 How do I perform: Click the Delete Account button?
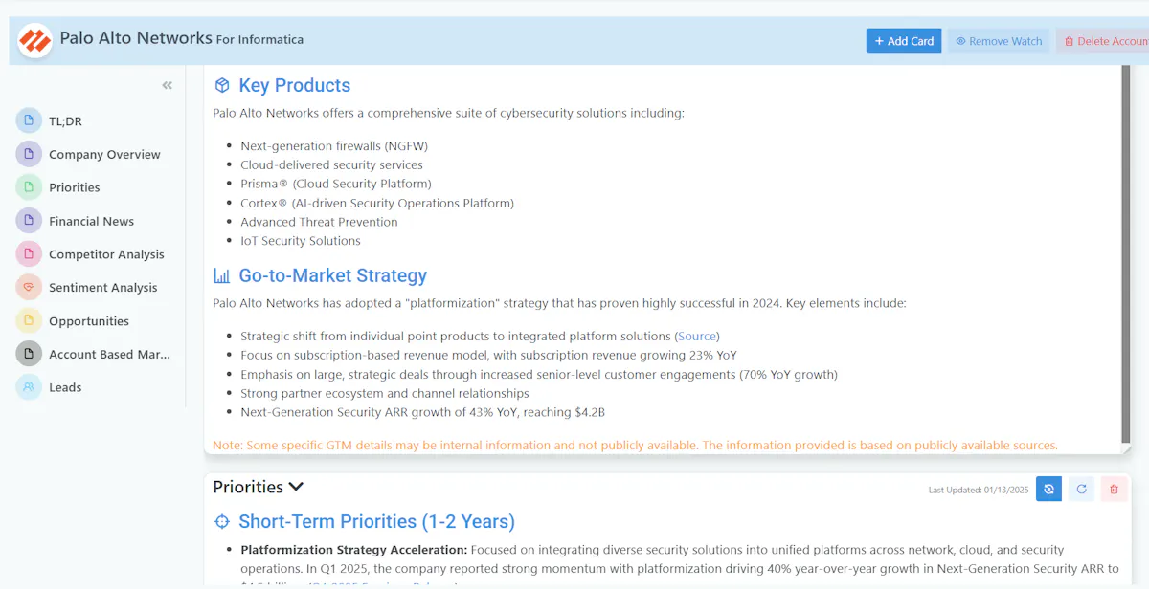[x=1102, y=41]
